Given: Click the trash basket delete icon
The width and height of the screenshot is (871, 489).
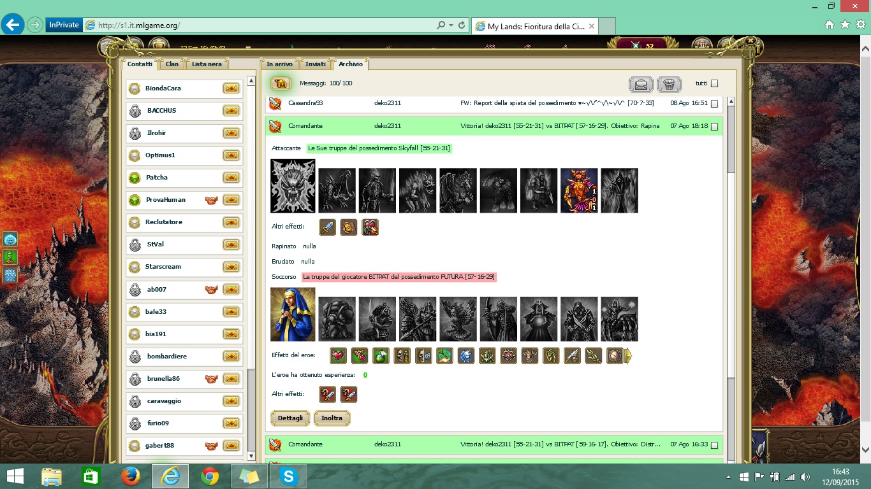Looking at the screenshot, I should pyautogui.click(x=669, y=84).
